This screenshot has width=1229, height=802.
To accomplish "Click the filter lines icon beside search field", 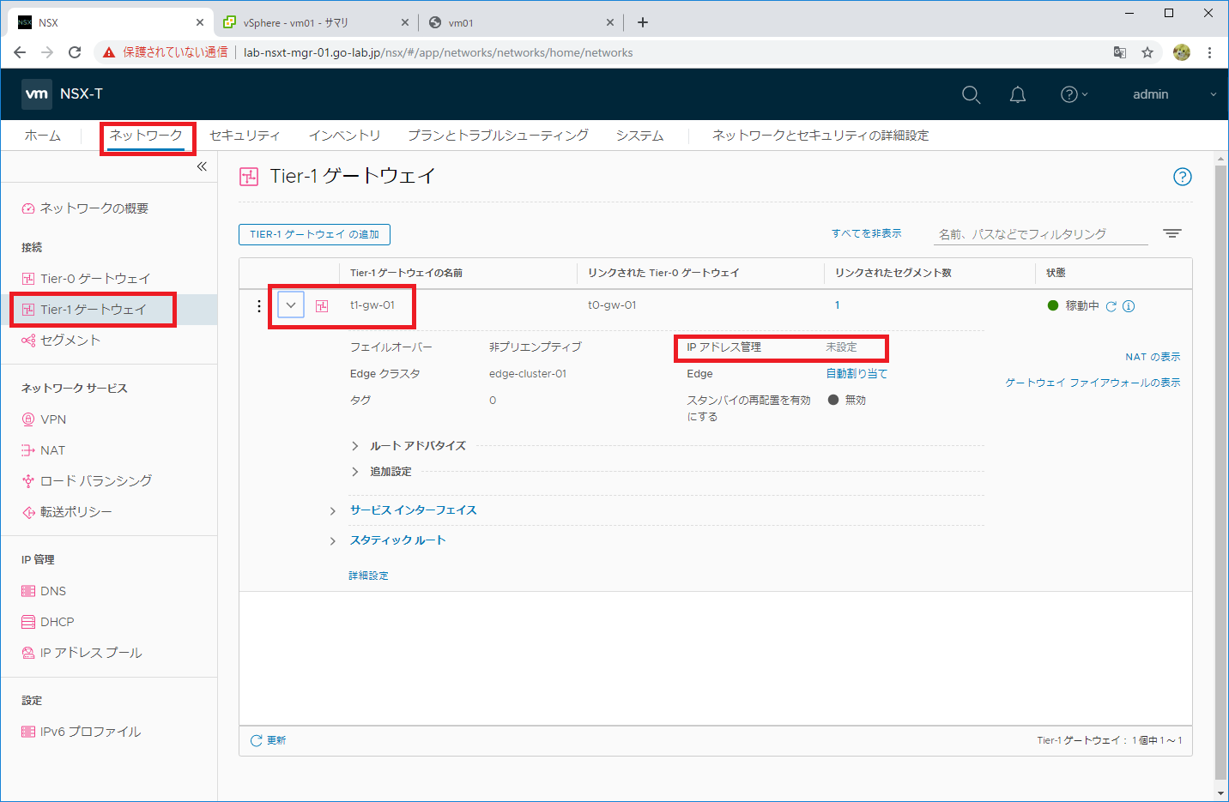I will coord(1172,233).
